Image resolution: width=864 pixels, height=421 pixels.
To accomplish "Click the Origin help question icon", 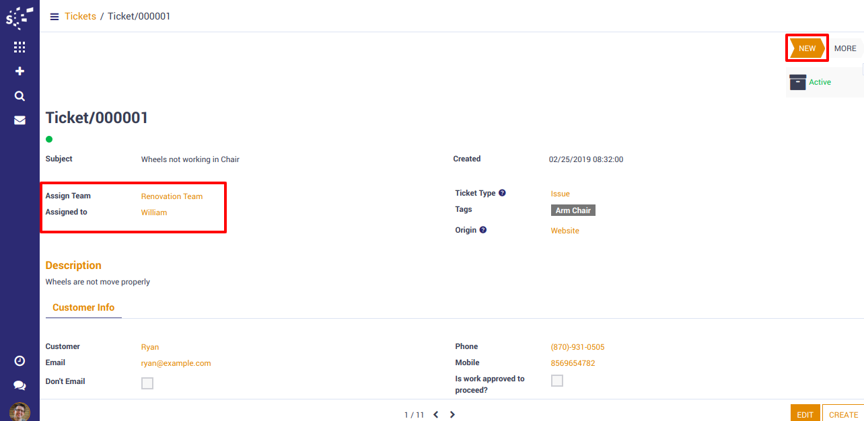I will [x=482, y=230].
